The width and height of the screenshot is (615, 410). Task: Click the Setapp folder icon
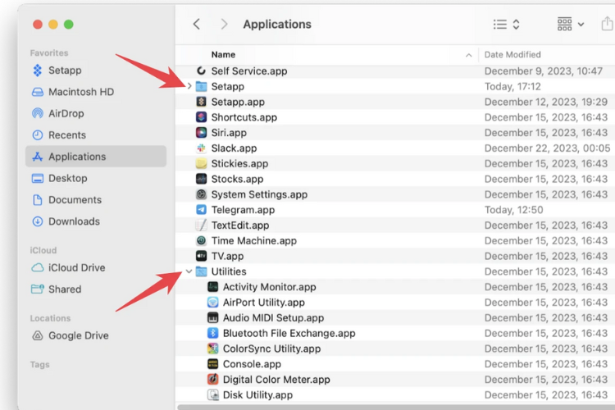click(201, 86)
